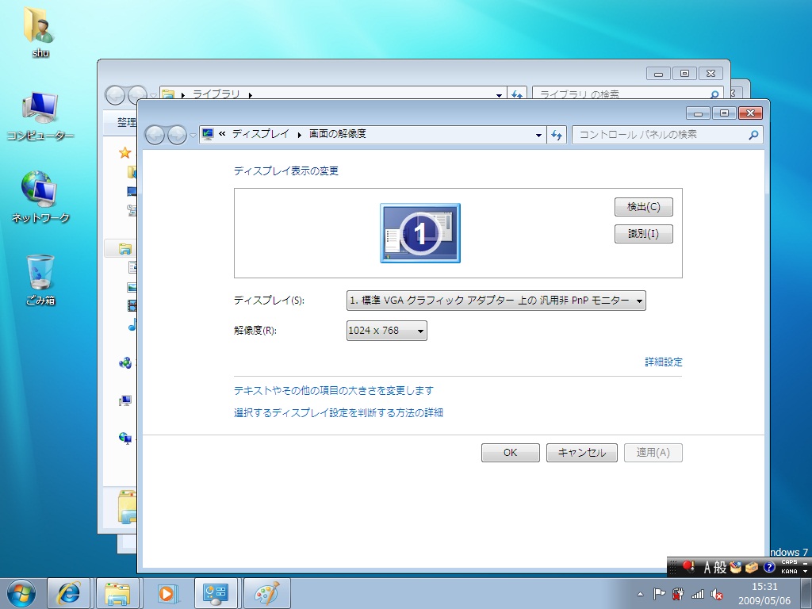
Task: Open the Paint taskbar icon
Action: pos(266,593)
